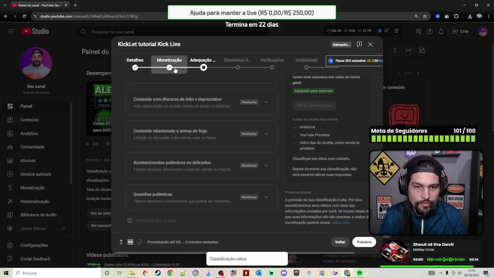Open the help question-mark icon
Viewport: 494px width, 278px height.
pyautogui.click(x=430, y=31)
